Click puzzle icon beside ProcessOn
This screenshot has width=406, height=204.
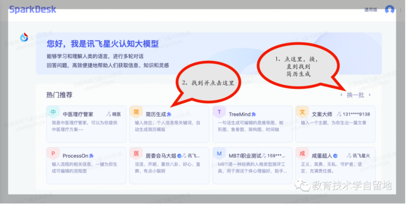[91, 156]
